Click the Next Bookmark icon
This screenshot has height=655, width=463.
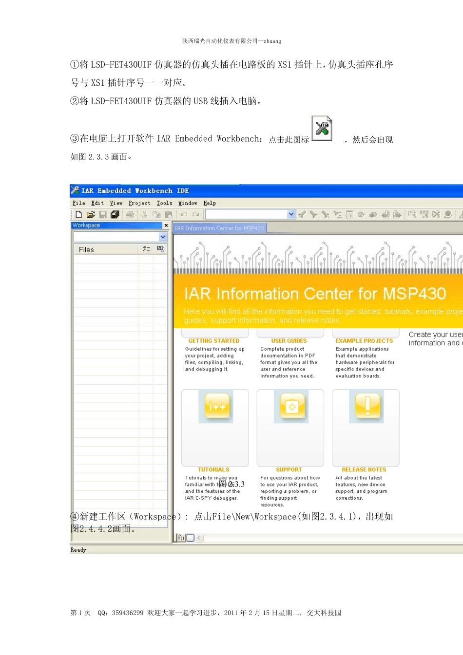tap(373, 215)
